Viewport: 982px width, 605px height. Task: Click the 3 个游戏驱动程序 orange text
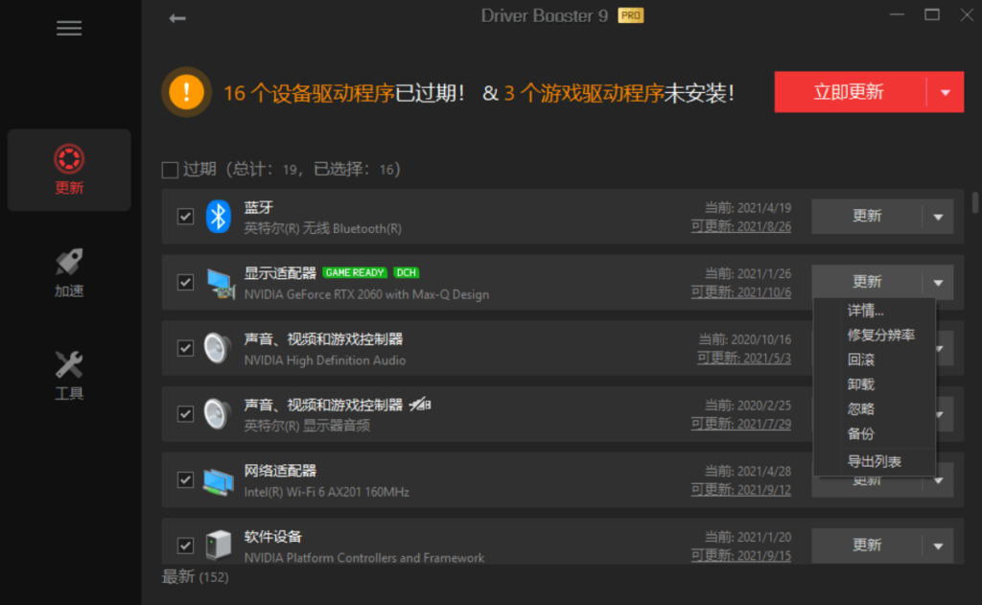pos(584,93)
